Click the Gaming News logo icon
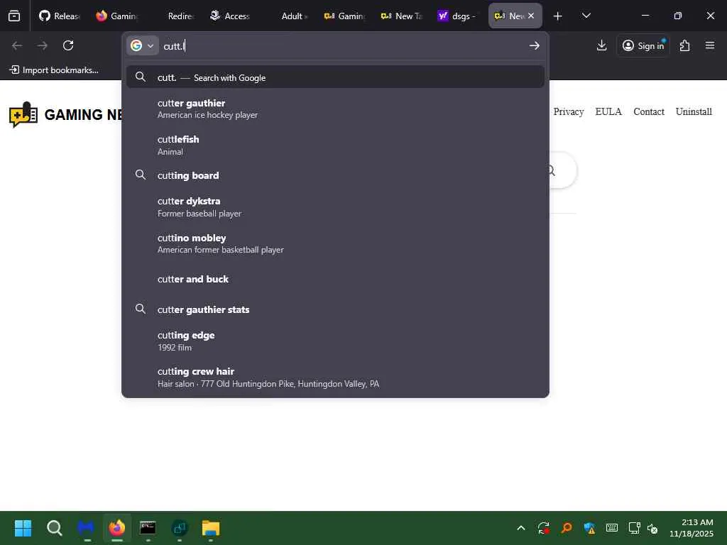This screenshot has width=727, height=545. (23, 114)
